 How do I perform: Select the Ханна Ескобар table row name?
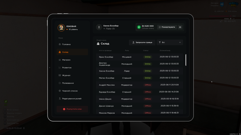coord(107,71)
